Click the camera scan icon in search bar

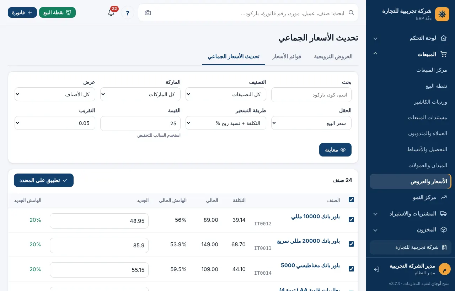tap(148, 13)
